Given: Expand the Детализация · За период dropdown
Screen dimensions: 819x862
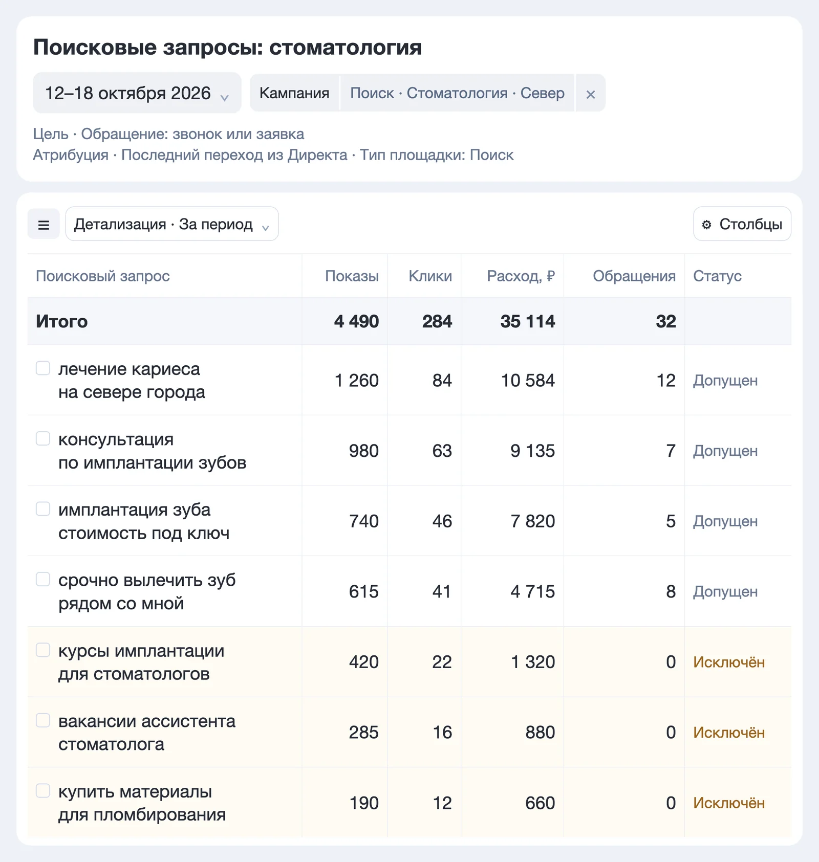Looking at the screenshot, I should (172, 224).
